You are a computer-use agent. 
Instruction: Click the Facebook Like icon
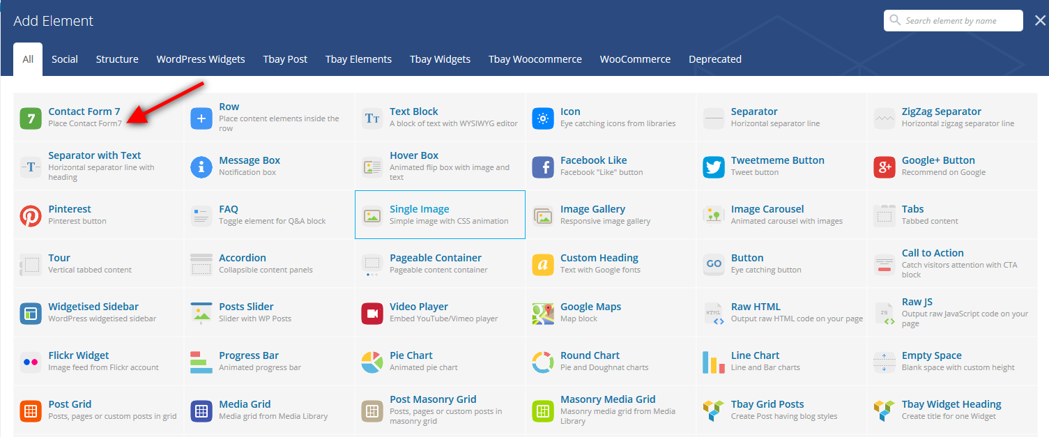tap(543, 167)
